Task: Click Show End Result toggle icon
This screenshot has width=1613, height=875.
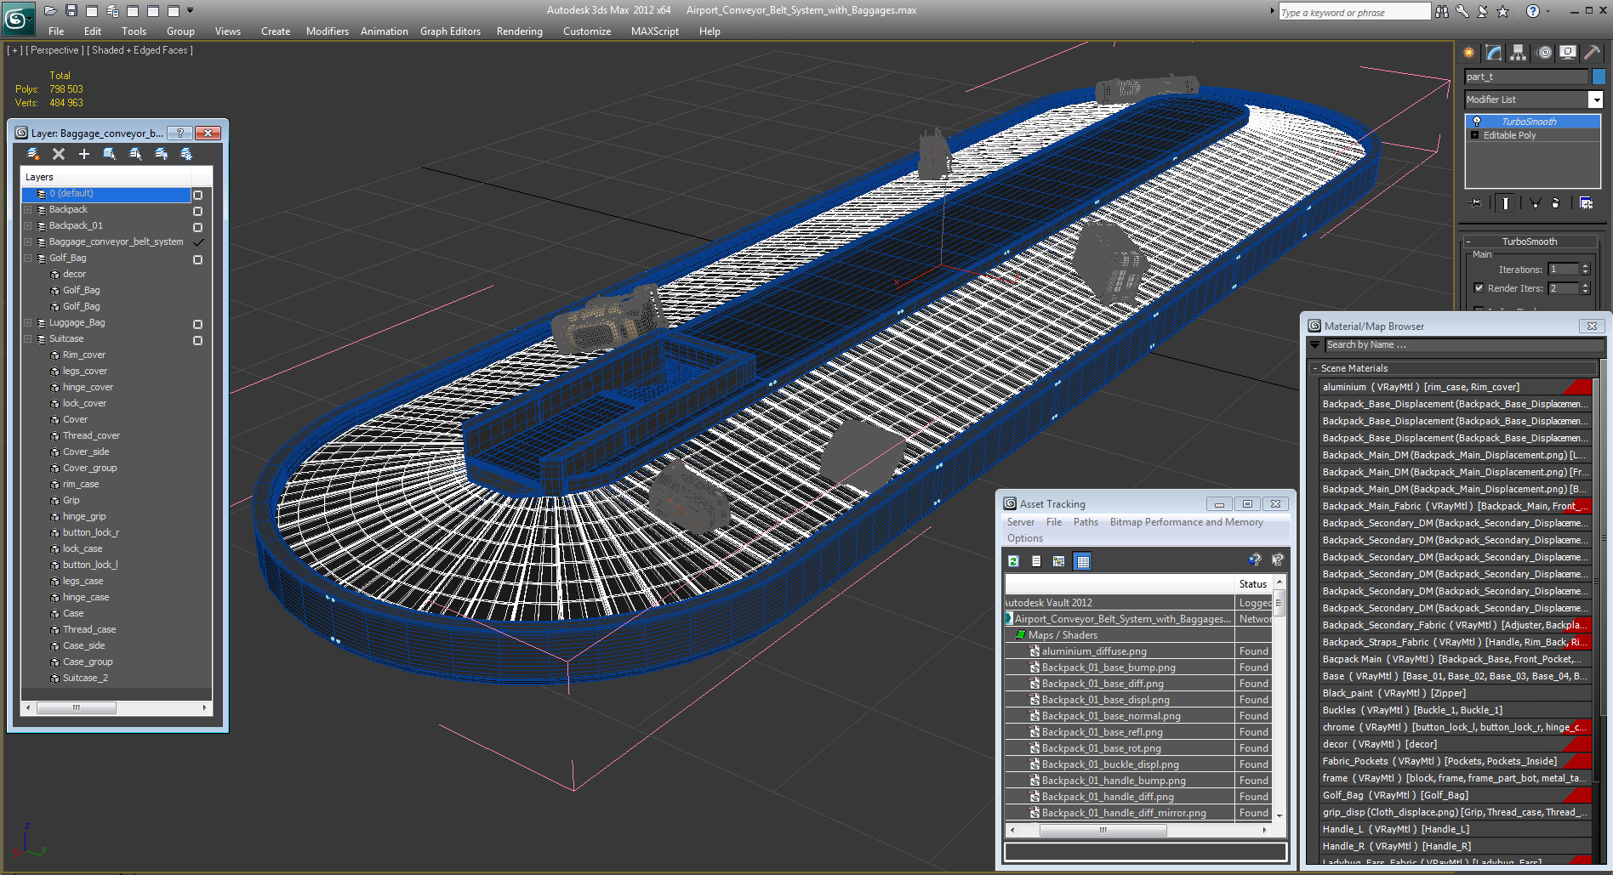Action: click(x=1506, y=202)
